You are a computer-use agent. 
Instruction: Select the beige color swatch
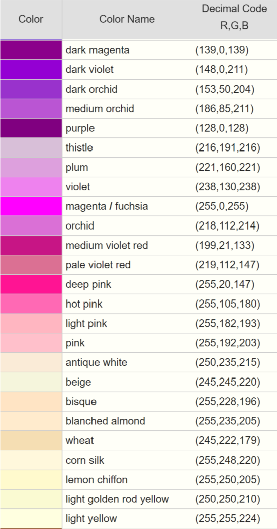point(31,382)
